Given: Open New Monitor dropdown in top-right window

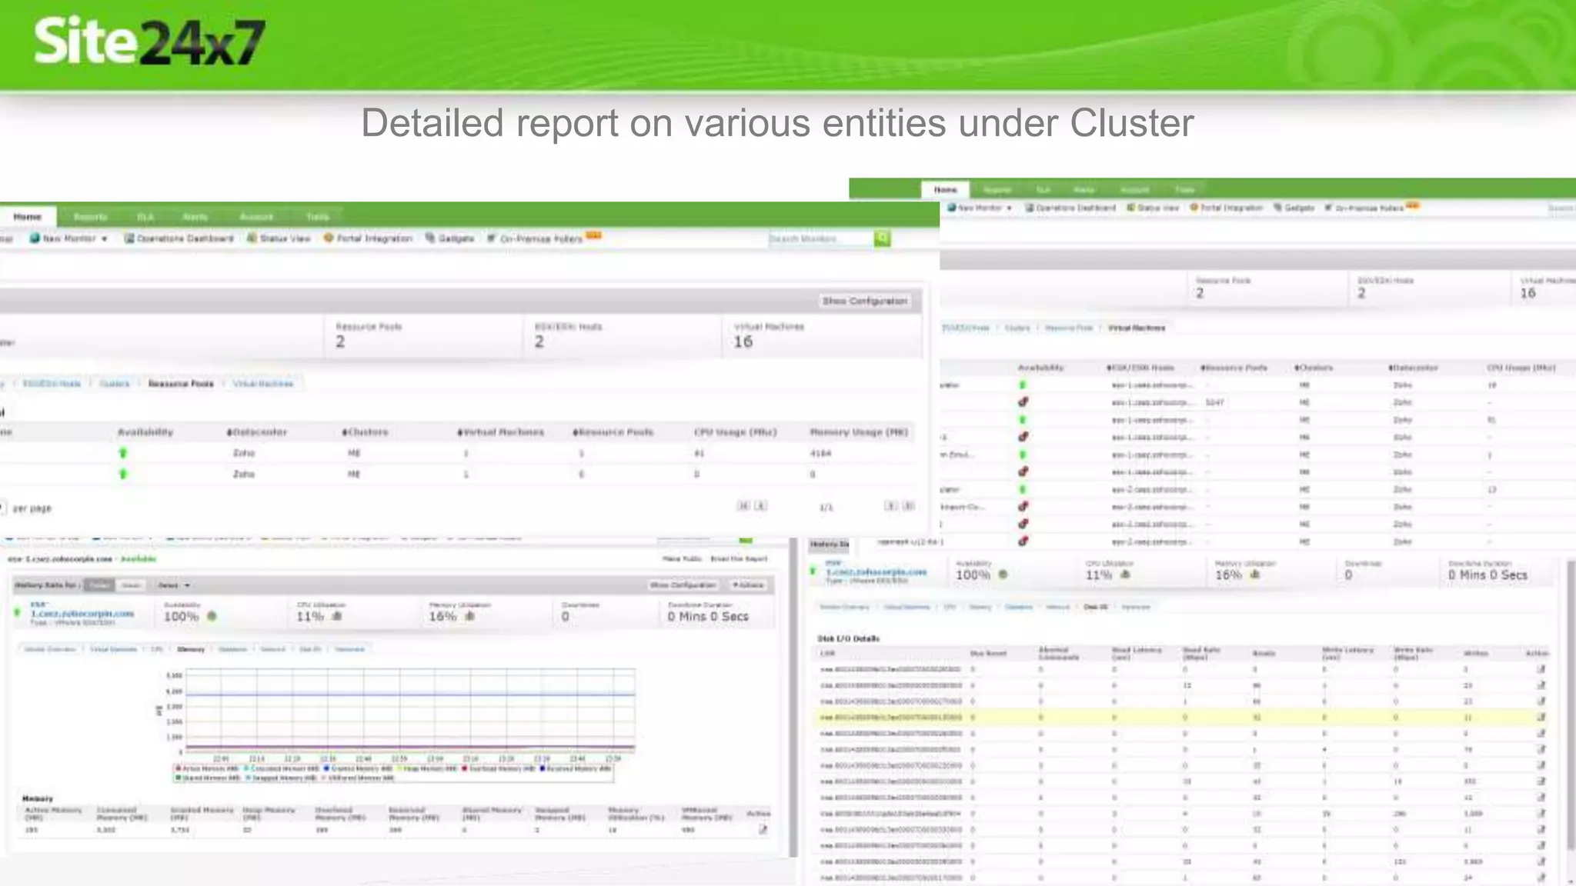Looking at the screenshot, I should [980, 208].
